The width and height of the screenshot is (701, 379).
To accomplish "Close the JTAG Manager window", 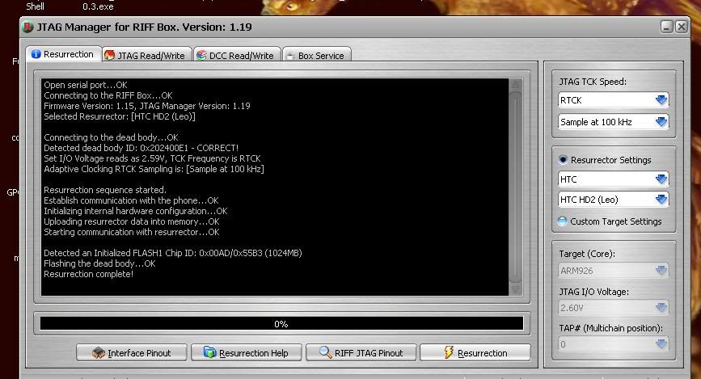I will pos(682,27).
